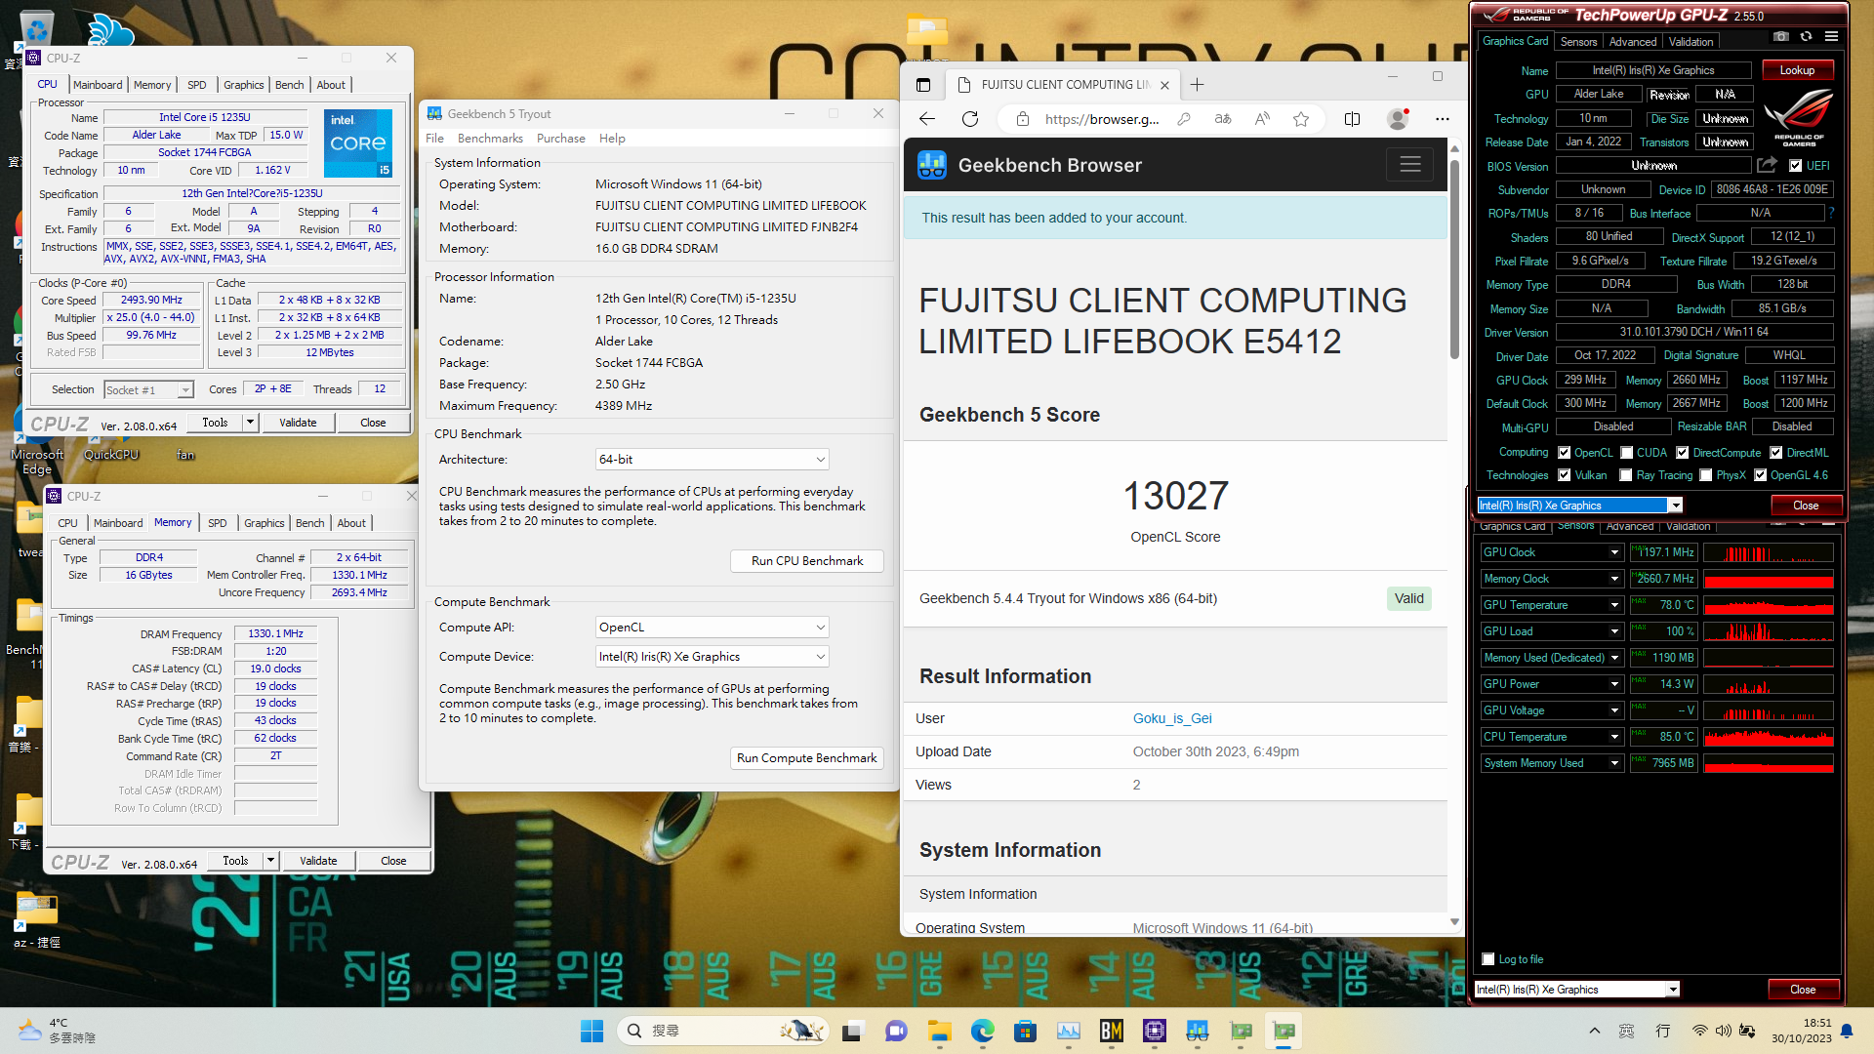Open a new browser tab
Screen dimensions: 1874x1054
click(x=1197, y=85)
